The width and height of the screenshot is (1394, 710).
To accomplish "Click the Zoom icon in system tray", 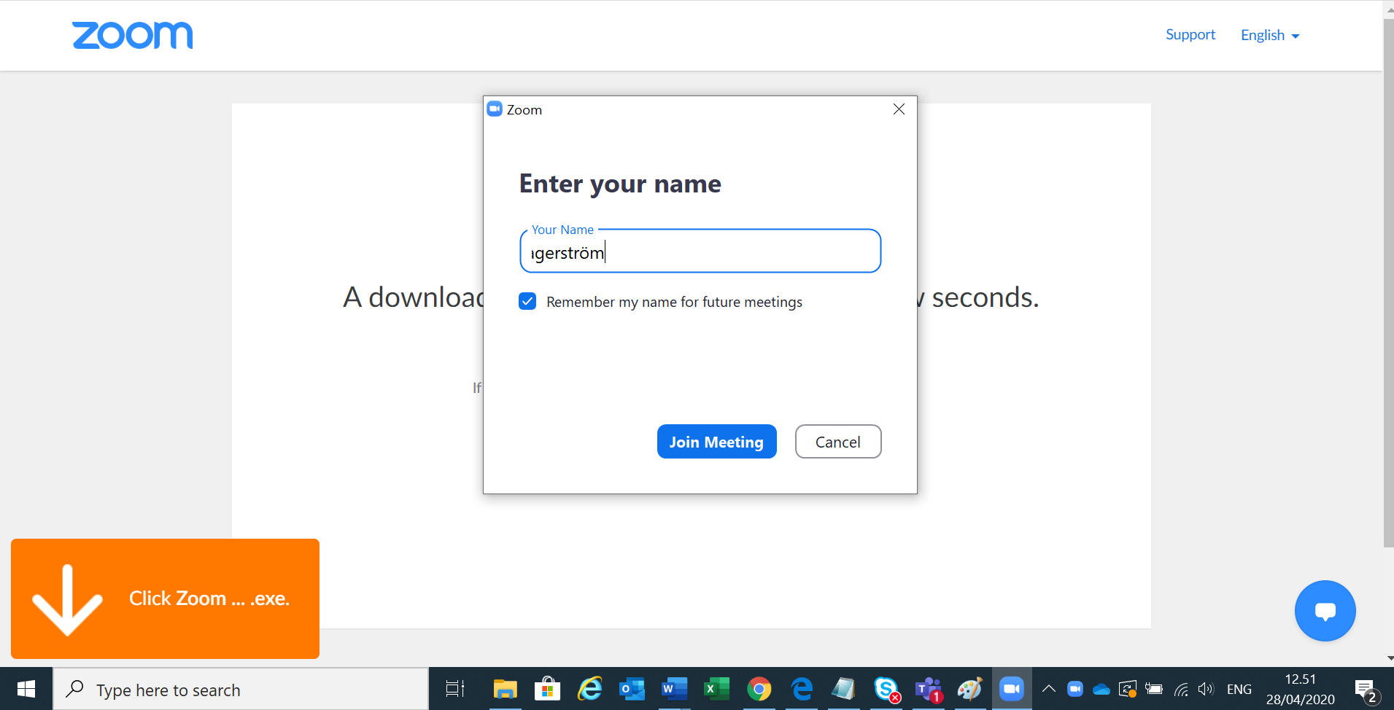I will click(x=1074, y=689).
